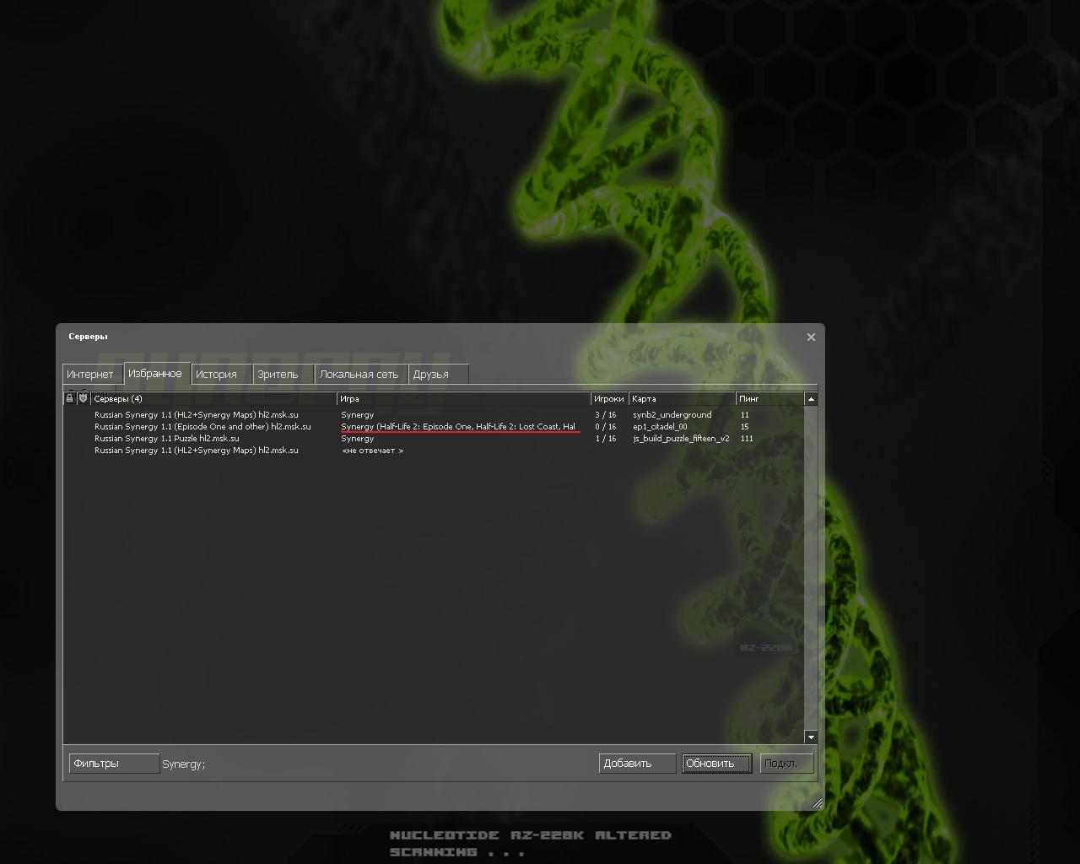Select the Episode One and other server row
1080x864 pixels.
click(434, 427)
